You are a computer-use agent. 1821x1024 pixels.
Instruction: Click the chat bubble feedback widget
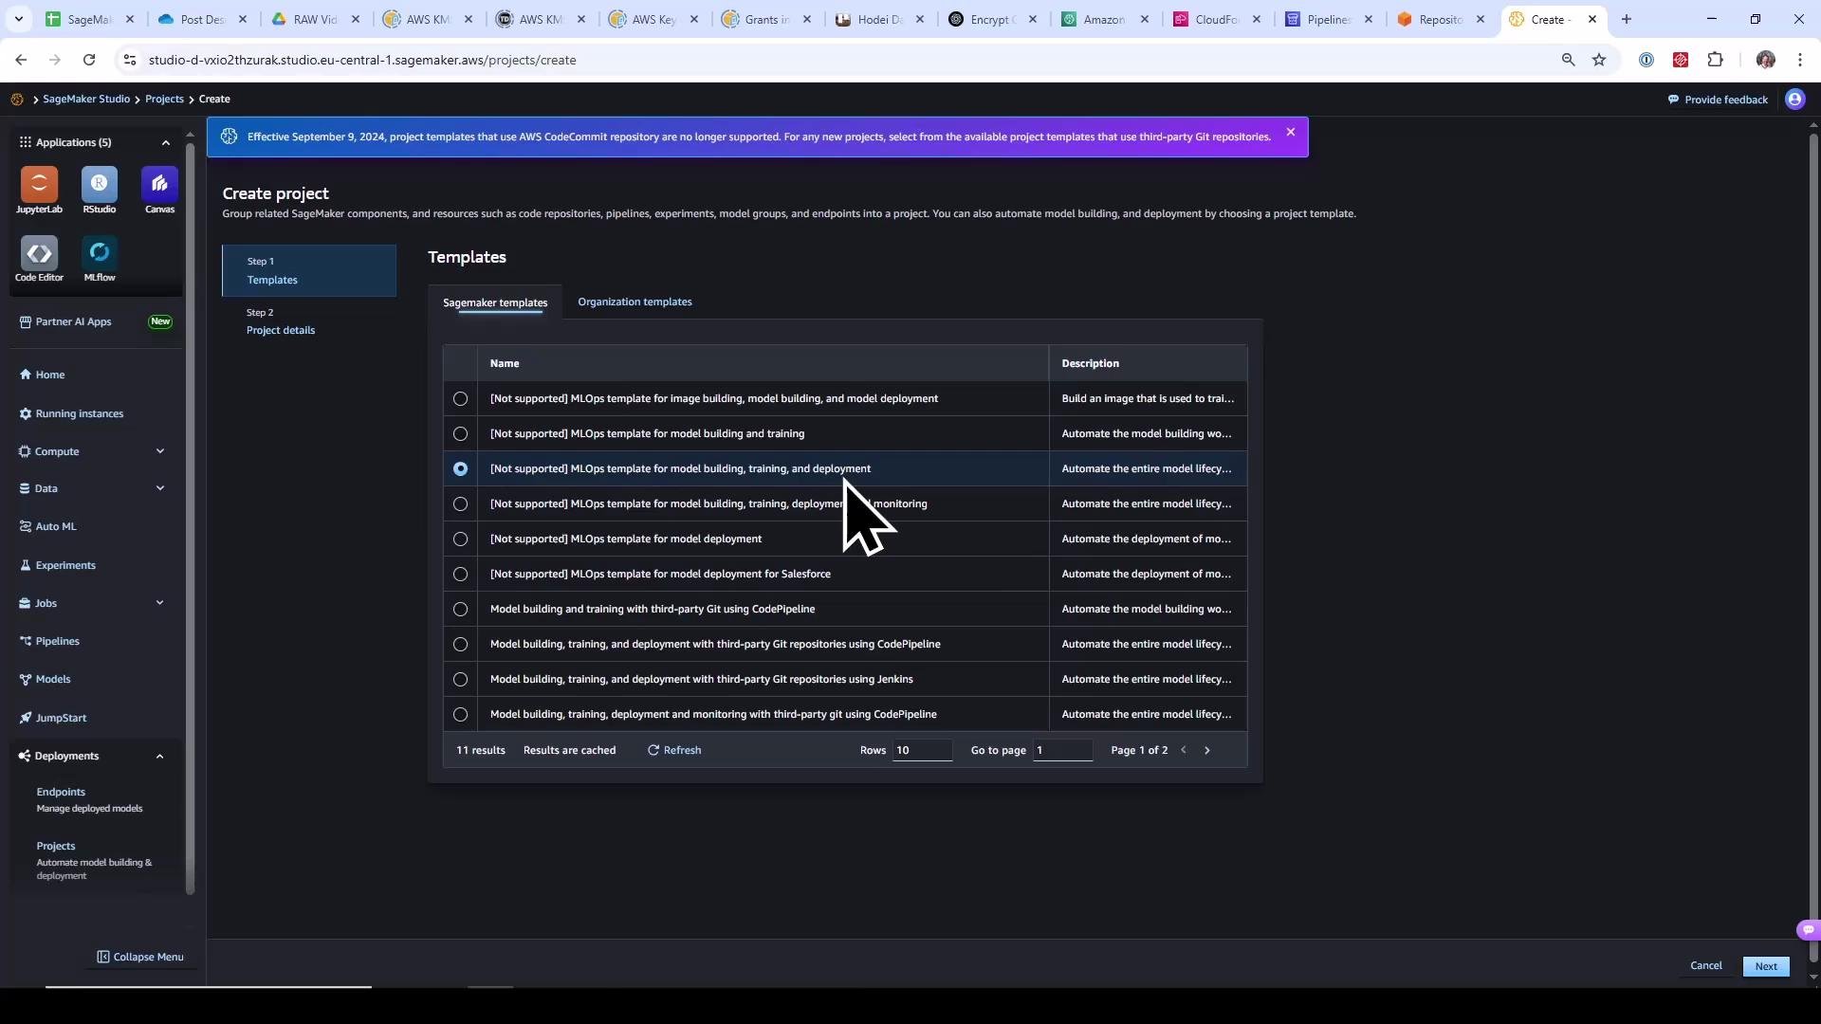click(1808, 930)
